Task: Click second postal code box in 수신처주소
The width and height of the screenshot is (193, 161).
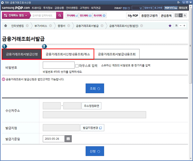Action: click(x=72, y=106)
